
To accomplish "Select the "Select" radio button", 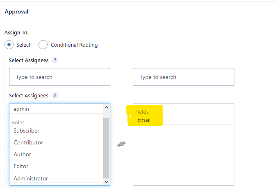I will tap(9, 45).
